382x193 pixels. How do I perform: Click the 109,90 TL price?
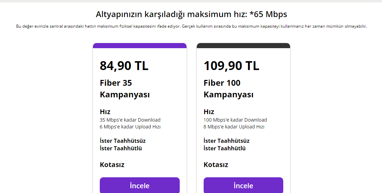tap(231, 66)
